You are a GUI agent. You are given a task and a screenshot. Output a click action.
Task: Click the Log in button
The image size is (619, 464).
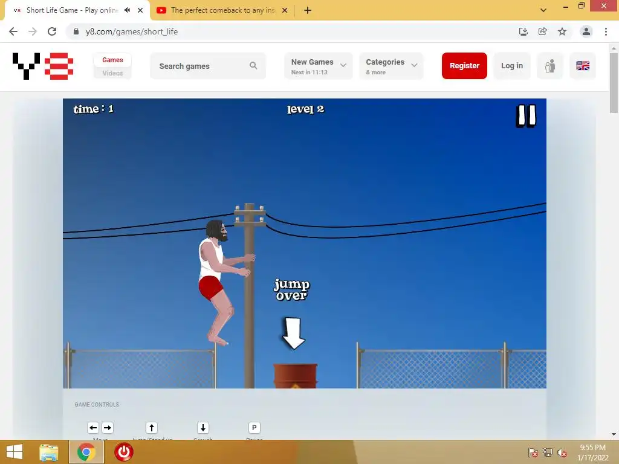click(512, 66)
